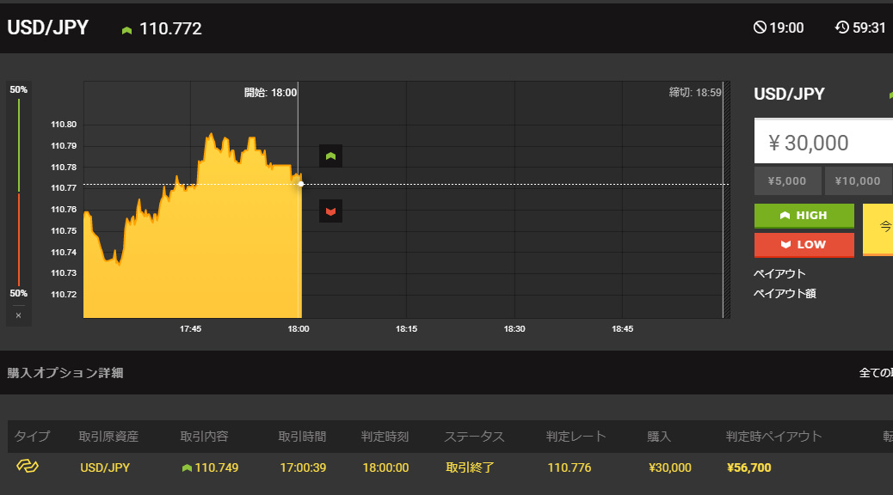Open the 全ての link in options details
The width and height of the screenshot is (893, 495).
coord(875,373)
